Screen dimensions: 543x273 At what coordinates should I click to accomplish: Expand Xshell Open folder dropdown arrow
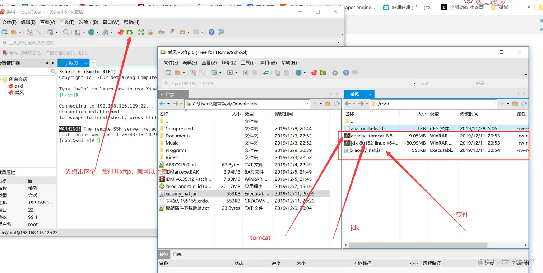coord(20,32)
